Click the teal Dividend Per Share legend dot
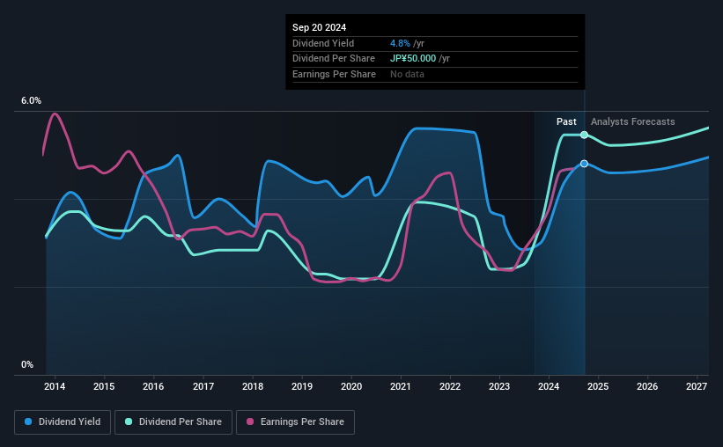Screen dimensions: 723x447 pos(129,421)
